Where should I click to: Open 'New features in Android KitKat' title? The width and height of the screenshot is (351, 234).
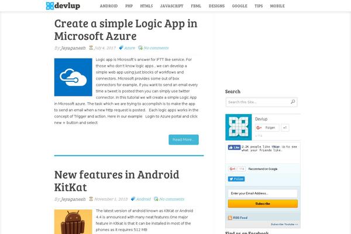click(116, 181)
